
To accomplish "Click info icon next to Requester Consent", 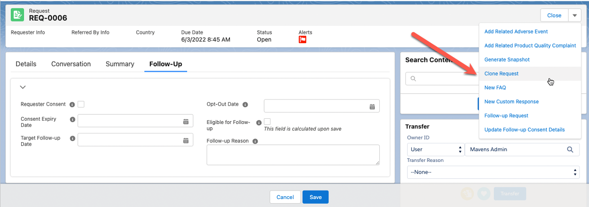I will click(x=72, y=105).
